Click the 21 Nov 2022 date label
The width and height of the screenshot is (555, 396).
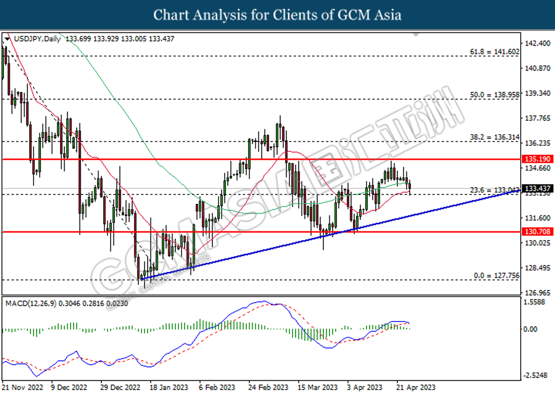[x=23, y=387]
